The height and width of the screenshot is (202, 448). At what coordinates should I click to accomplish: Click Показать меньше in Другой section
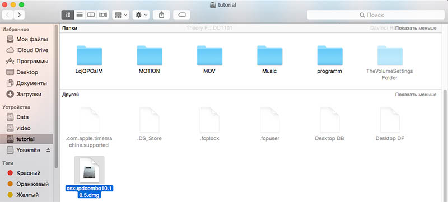(x=416, y=95)
